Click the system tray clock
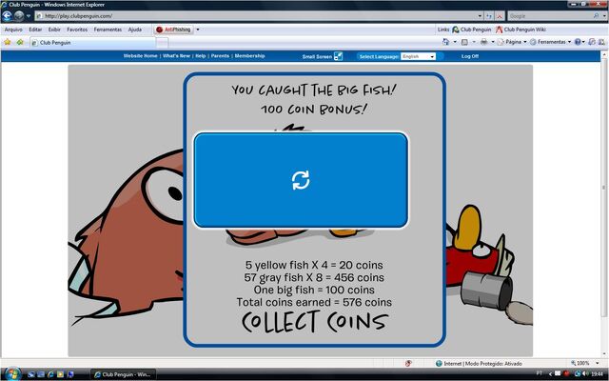 598,374
